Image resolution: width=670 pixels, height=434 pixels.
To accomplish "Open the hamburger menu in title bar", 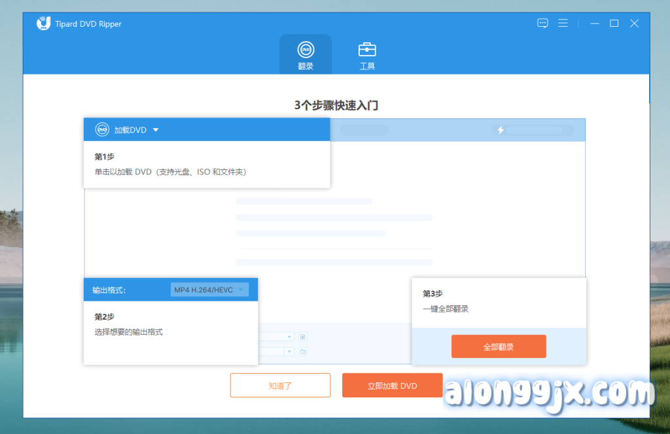I will click(563, 24).
